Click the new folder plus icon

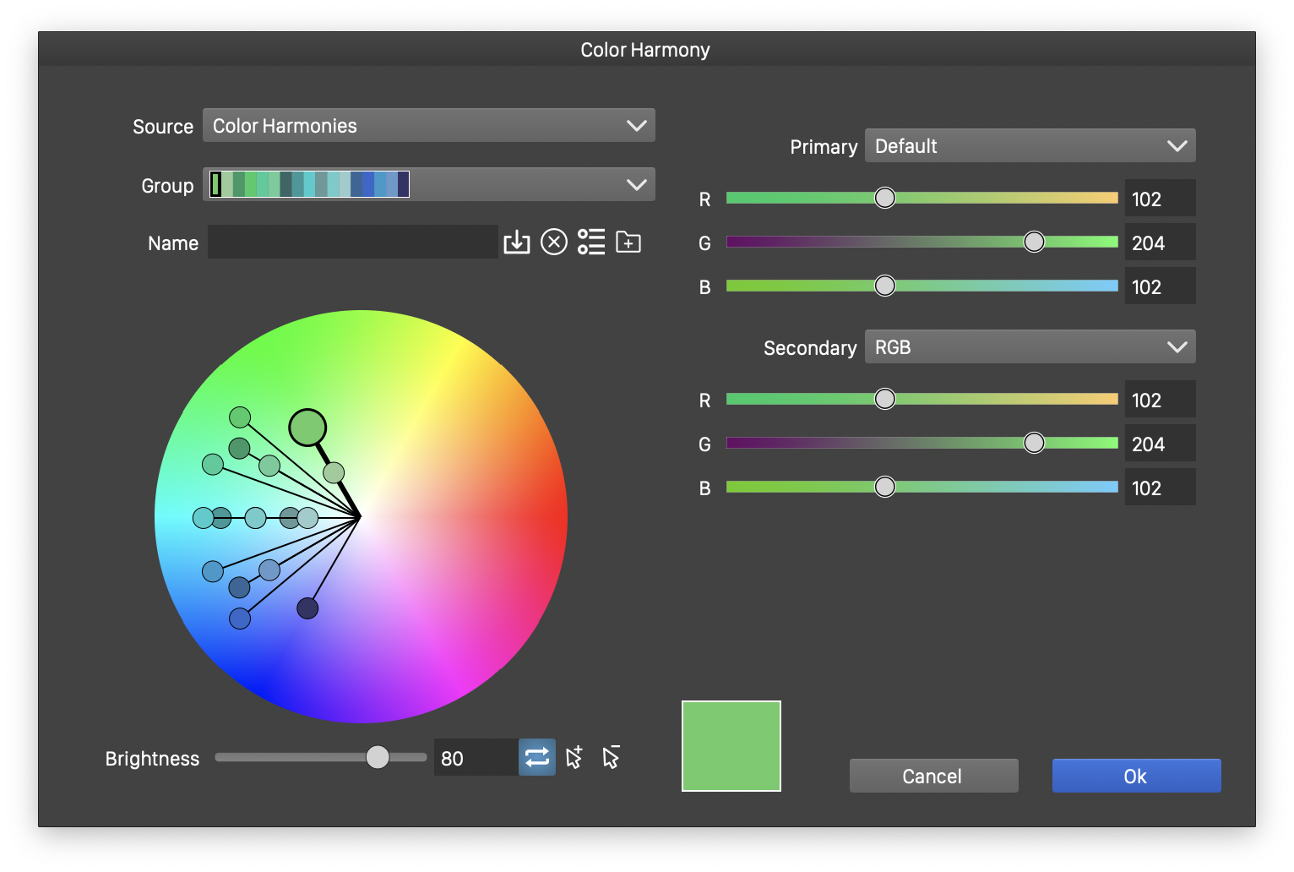628,243
